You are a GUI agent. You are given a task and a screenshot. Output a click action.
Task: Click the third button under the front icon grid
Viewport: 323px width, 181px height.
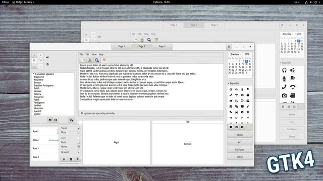pos(242,127)
